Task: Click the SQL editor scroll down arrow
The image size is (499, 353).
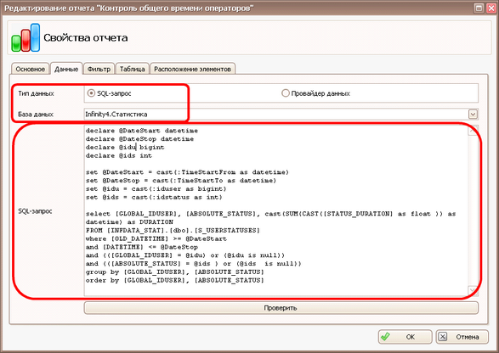Action: (473, 291)
